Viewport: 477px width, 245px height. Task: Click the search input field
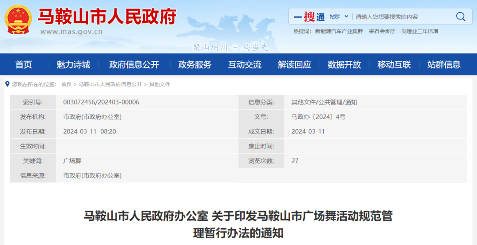tap(402, 17)
